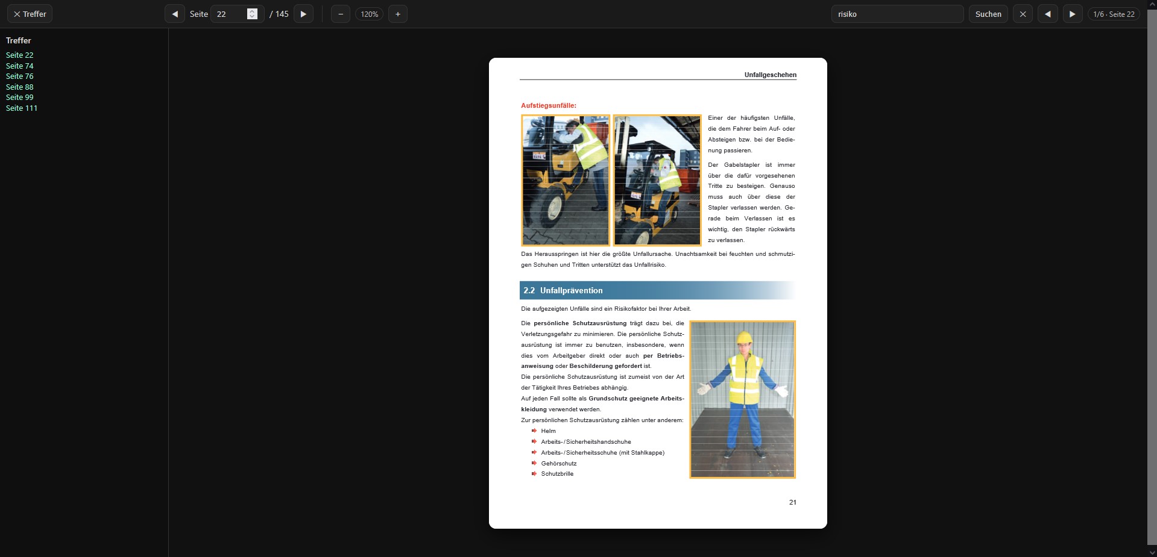Open search result Seite 111

(x=22, y=108)
